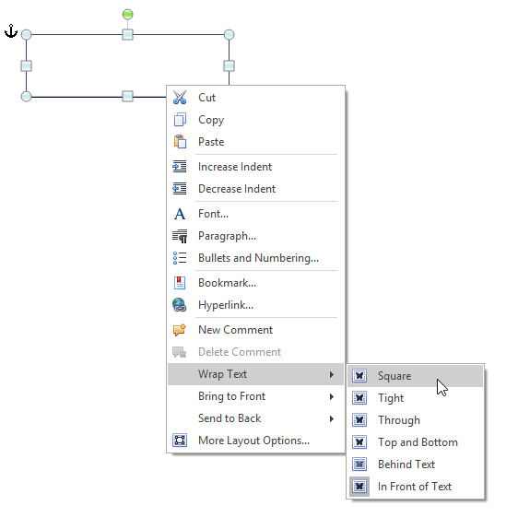Click the More Layout Options icon
The image size is (518, 529).
tap(180, 441)
